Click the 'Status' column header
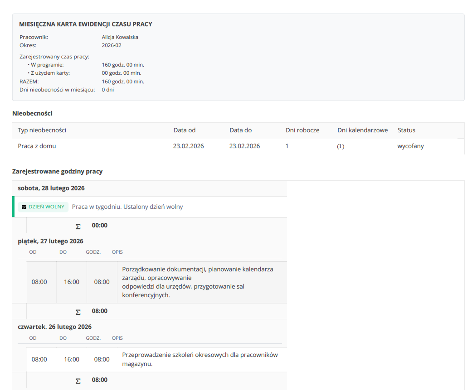The width and height of the screenshot is (472, 390). [x=406, y=130]
